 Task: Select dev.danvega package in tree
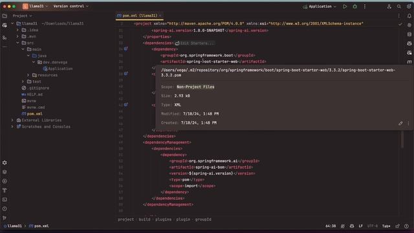(x=52, y=62)
